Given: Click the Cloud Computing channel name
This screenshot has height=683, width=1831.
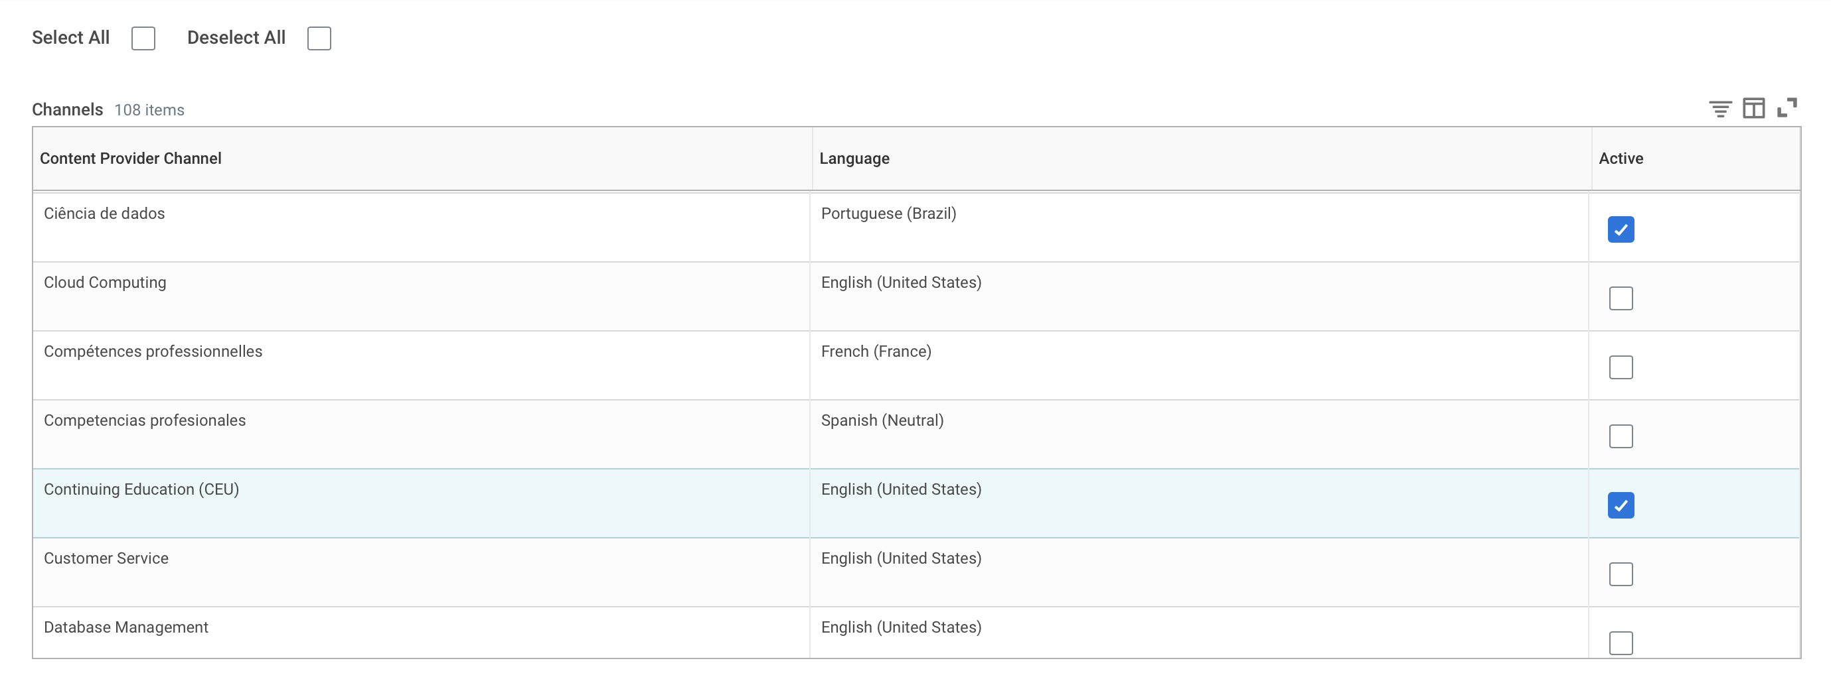Looking at the screenshot, I should (x=105, y=282).
